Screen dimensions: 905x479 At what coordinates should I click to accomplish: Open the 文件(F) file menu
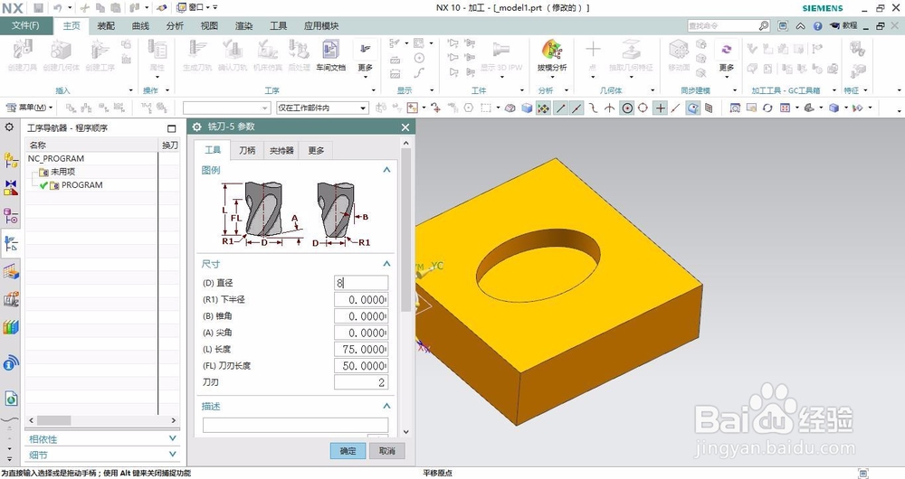(26, 26)
